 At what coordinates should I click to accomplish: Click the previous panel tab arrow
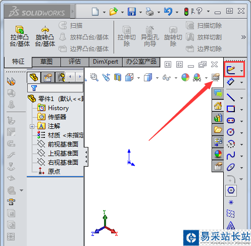[x=70, y=77]
